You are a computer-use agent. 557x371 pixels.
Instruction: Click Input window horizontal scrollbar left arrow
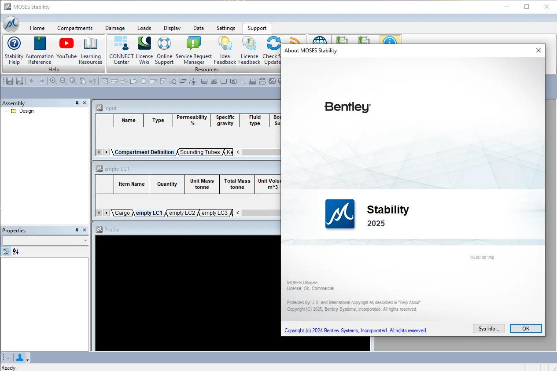[238, 152]
